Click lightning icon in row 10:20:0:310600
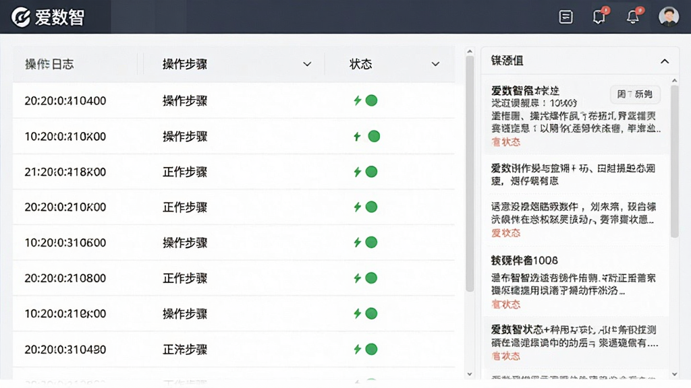This screenshot has width=691, height=388. pos(358,243)
